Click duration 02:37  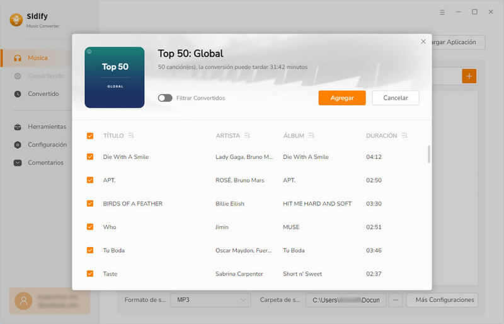coord(374,274)
